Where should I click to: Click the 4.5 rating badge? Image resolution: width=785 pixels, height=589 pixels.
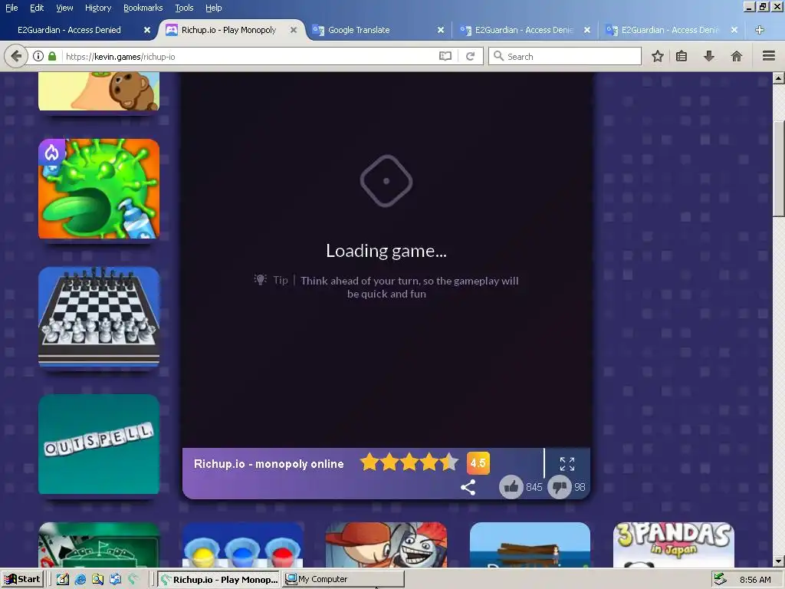coord(478,462)
